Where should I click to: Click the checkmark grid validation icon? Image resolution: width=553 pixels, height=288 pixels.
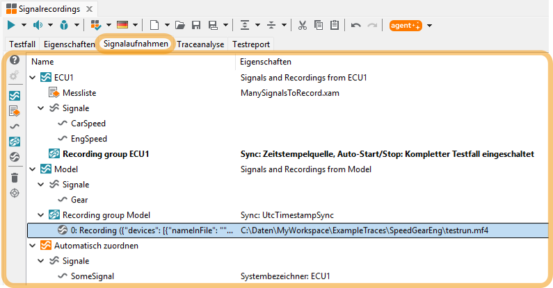96,25
